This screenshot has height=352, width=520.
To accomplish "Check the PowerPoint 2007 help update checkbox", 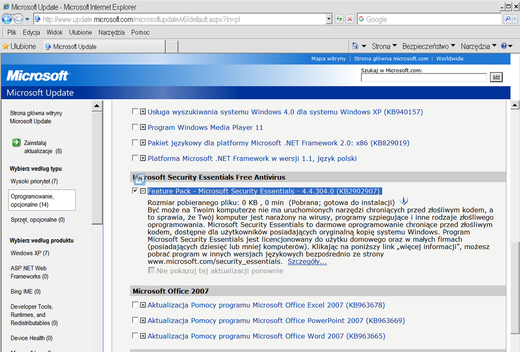I will (x=135, y=320).
